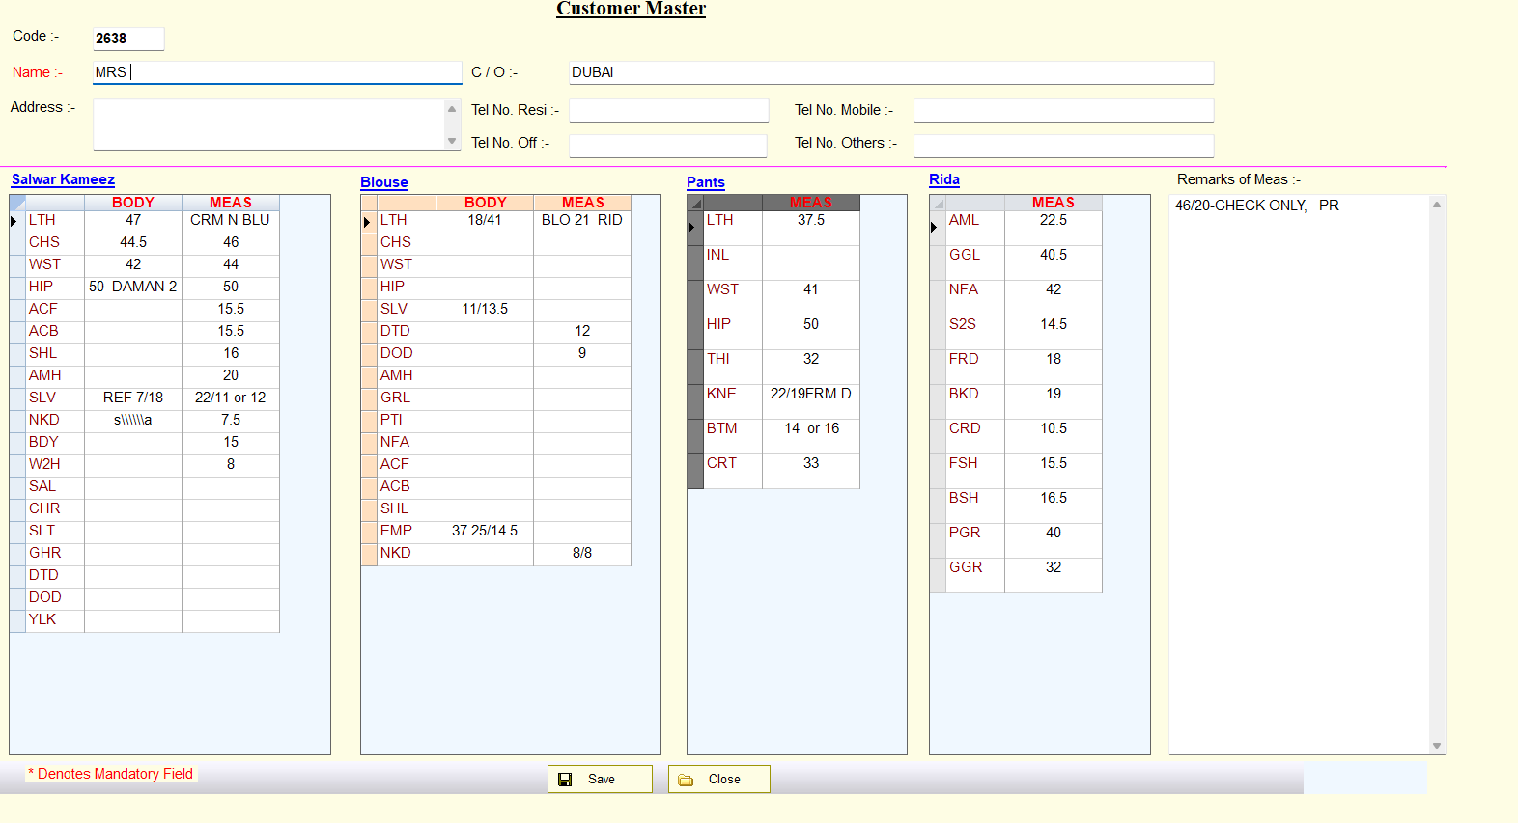Click the floppy disk icon on Save
Viewport: 1518px width, 823px height.
566,780
